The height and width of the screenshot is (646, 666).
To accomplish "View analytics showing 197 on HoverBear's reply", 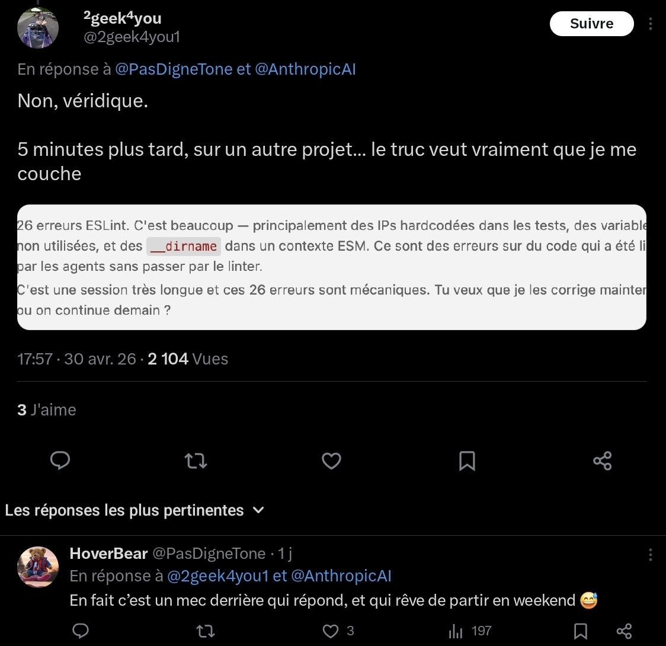I will click(470, 631).
